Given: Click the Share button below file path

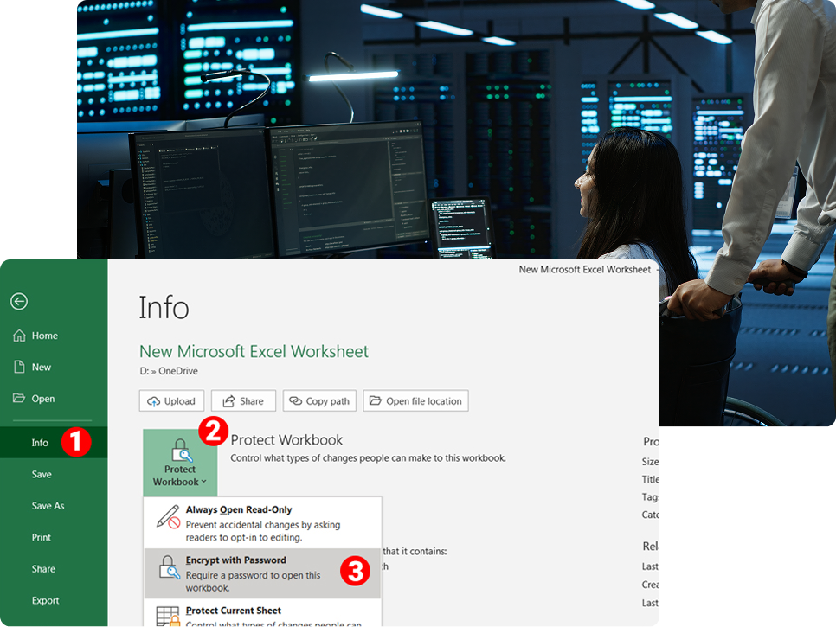Looking at the screenshot, I should click(x=243, y=400).
